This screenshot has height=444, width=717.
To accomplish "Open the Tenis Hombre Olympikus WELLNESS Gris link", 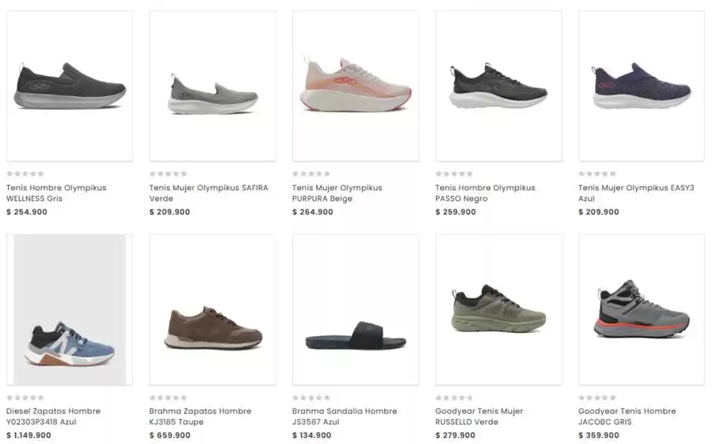I will tap(56, 193).
